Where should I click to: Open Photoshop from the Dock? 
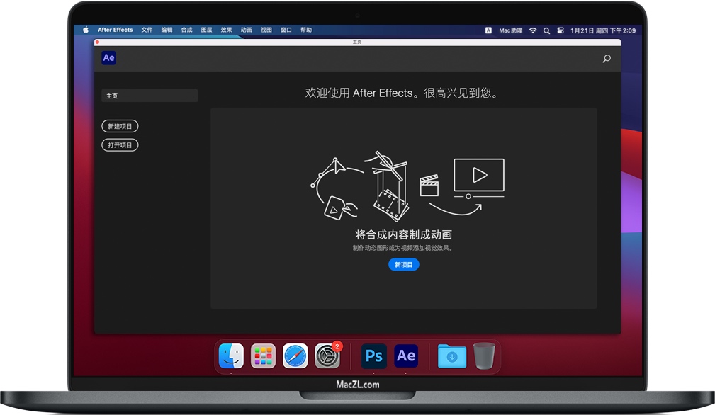(x=373, y=356)
